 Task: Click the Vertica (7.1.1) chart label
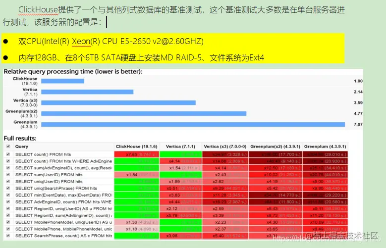coord(30,92)
